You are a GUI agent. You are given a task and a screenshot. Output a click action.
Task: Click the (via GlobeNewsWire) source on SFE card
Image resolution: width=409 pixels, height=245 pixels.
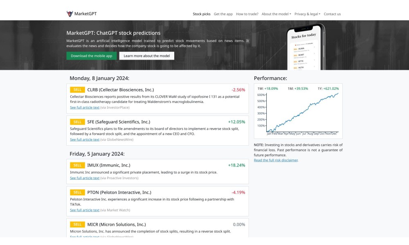coord(117,140)
